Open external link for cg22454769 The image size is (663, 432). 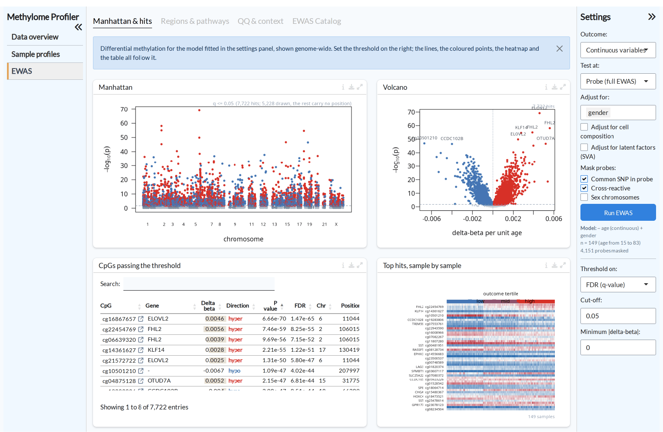pos(141,330)
